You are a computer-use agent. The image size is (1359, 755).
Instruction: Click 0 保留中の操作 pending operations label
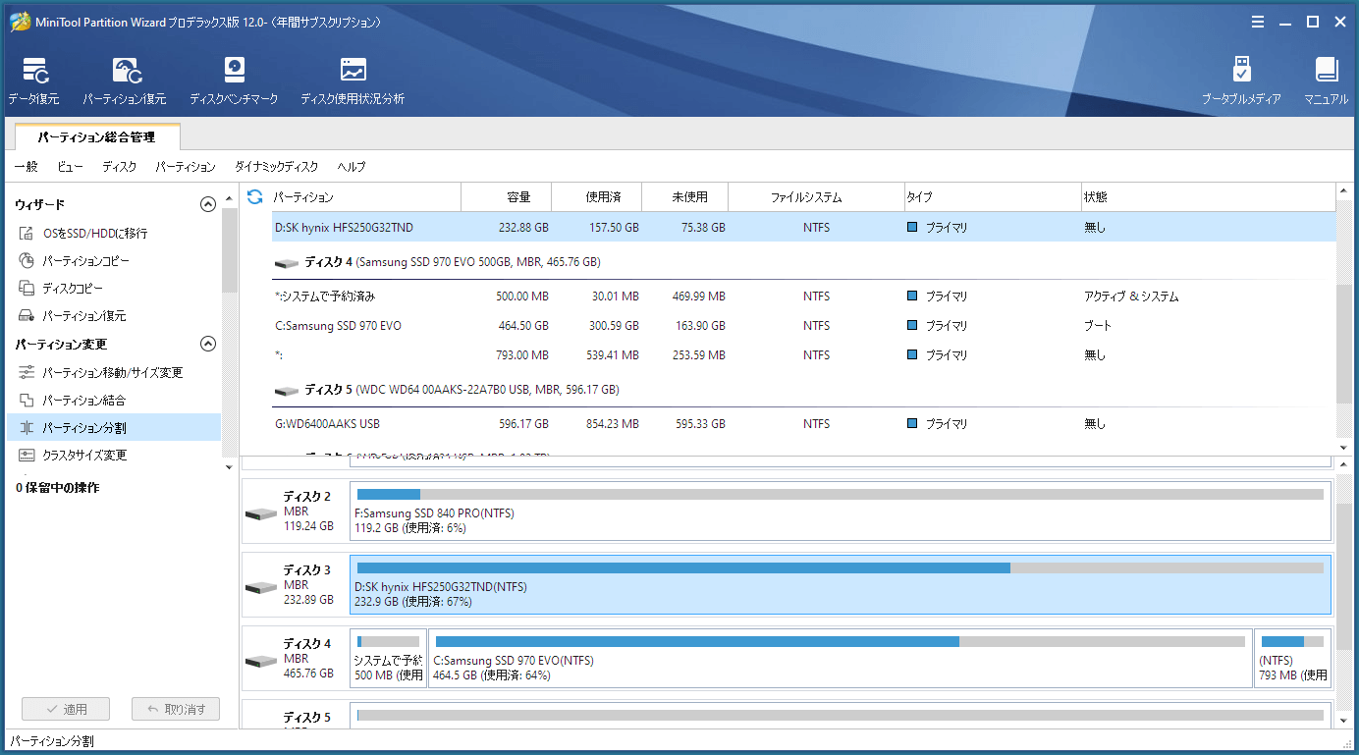[57, 488]
